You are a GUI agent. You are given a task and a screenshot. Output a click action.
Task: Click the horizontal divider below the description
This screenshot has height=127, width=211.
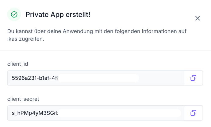pyautogui.click(x=105, y=50)
